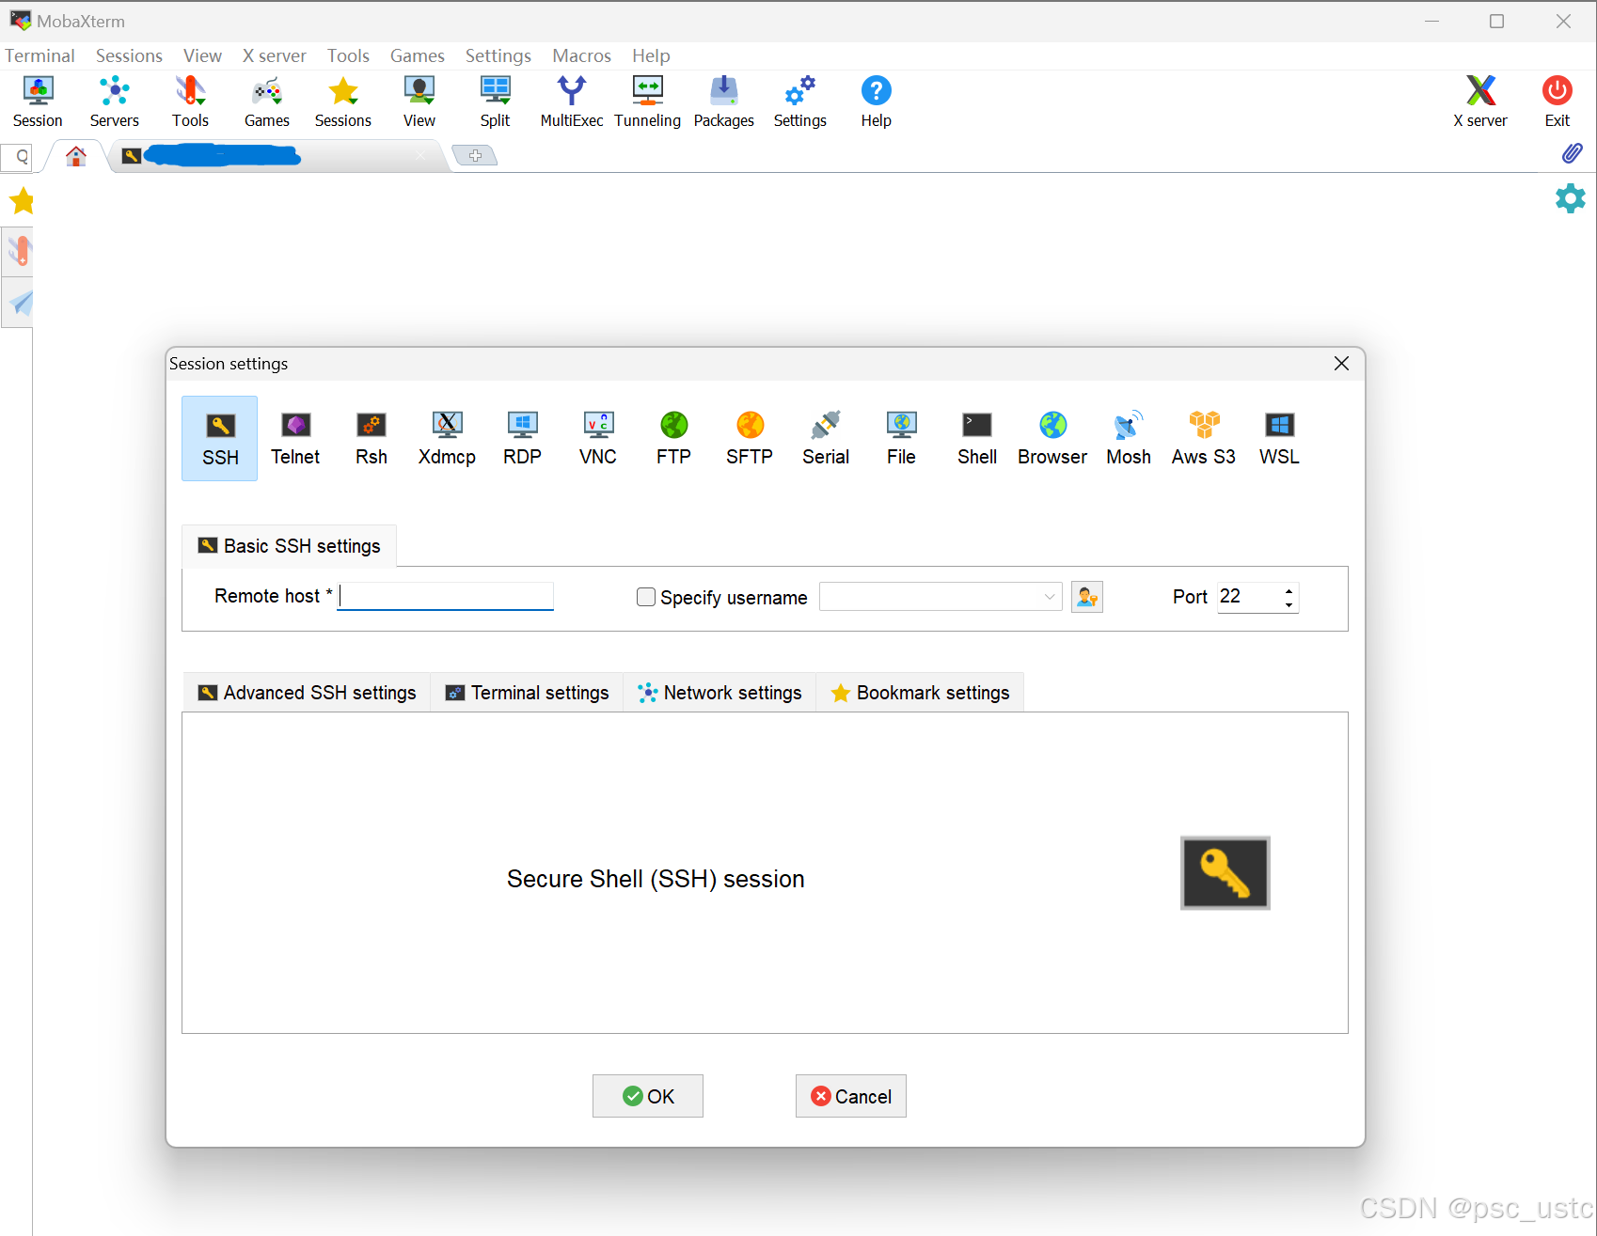Choose the Telnet session type

[x=295, y=438]
